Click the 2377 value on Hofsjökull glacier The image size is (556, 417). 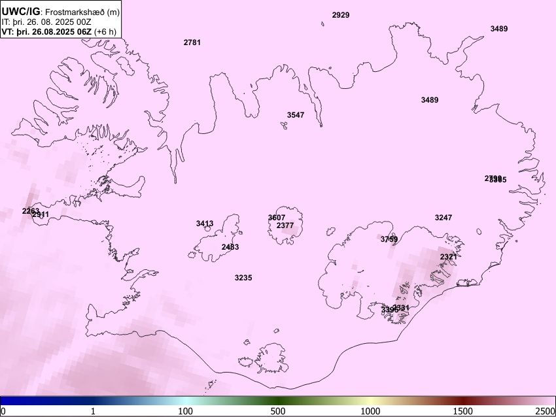285,225
